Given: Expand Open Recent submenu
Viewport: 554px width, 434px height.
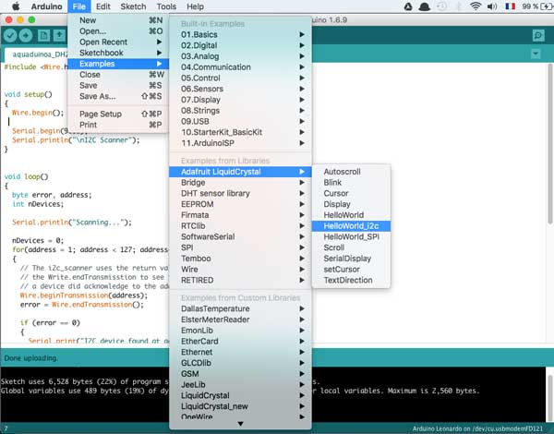Looking at the screenshot, I should pyautogui.click(x=117, y=42).
